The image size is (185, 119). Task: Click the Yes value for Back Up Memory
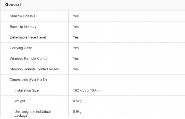click(x=76, y=27)
